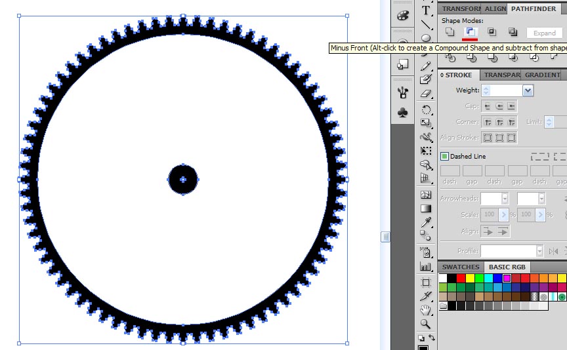Open the second Arrowheads dropdown

click(541, 199)
